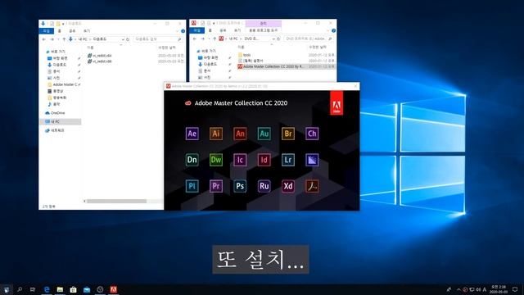Click the search box in Downloads window
524x295 pixels.
coord(157,39)
